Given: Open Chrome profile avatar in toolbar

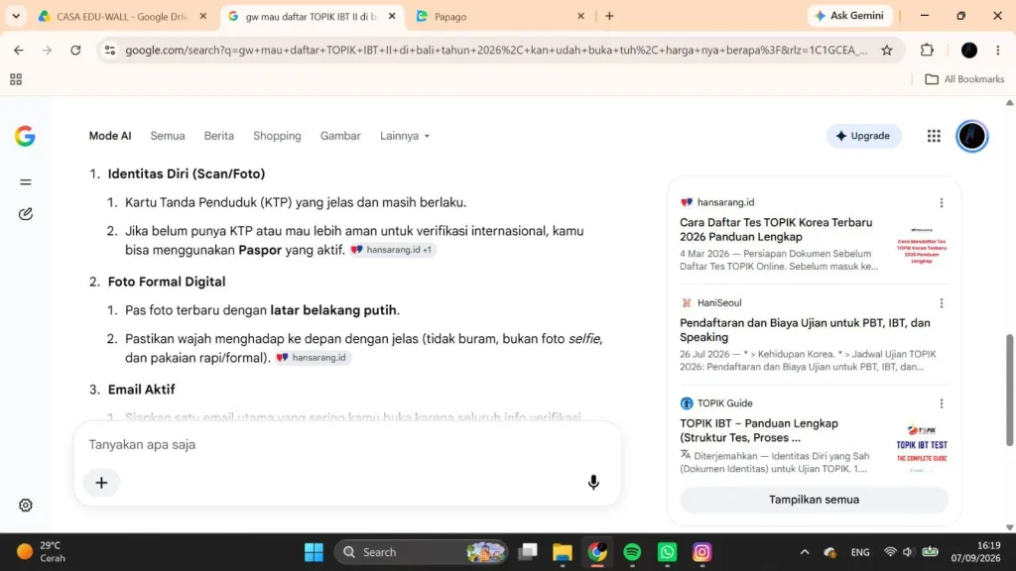Looking at the screenshot, I should (968, 50).
